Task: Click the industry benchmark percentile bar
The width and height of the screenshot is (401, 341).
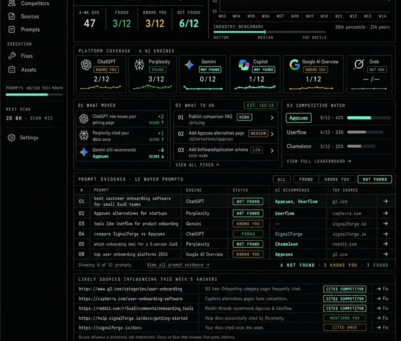Action: [269, 32]
